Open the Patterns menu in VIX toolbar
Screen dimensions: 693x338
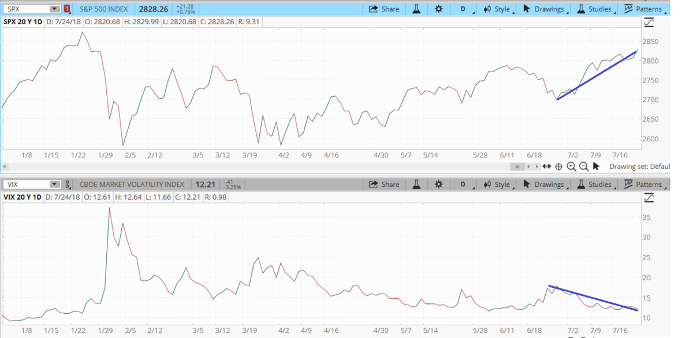643,185
